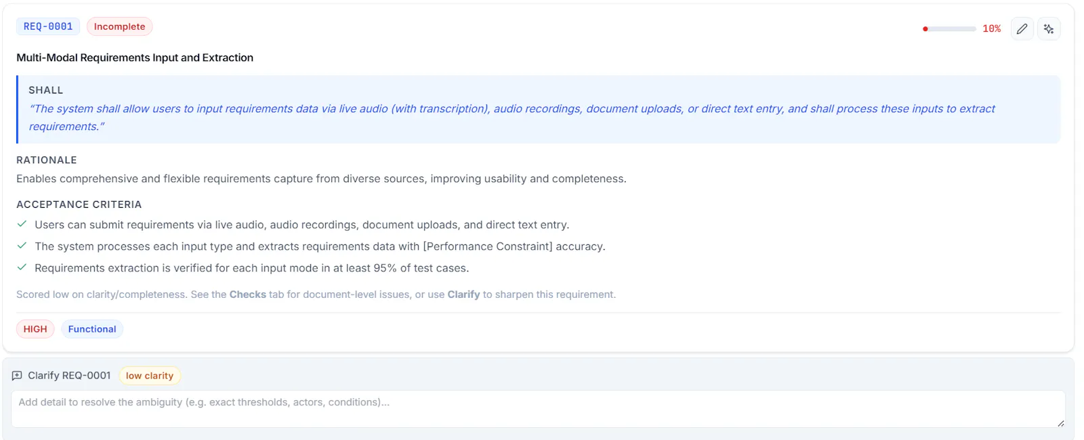Screen dimensions: 1084x440
Task: Click the bold Clarify word in the hint
Action: tap(463, 294)
